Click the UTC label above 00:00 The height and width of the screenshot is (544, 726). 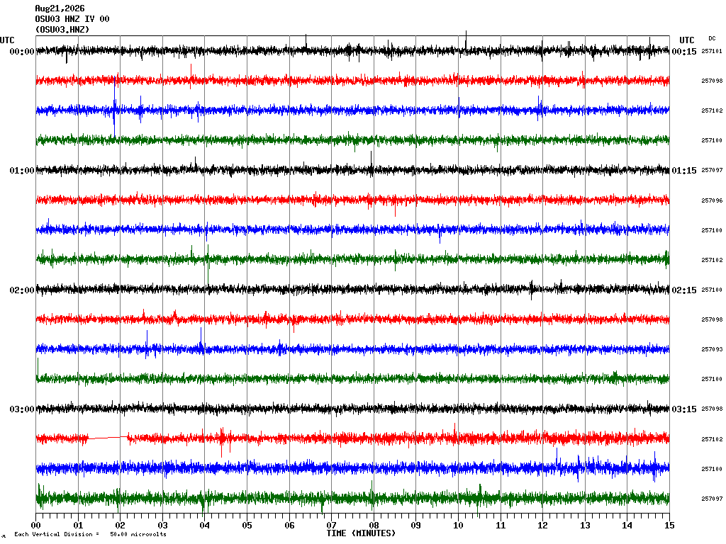pos(7,40)
